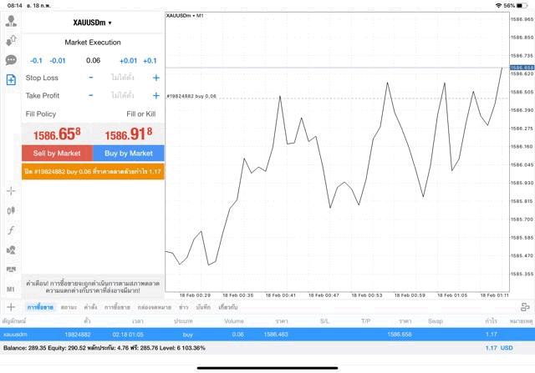Set the Take Profit value field

tap(123, 96)
